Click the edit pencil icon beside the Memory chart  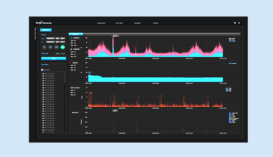tap(81, 72)
